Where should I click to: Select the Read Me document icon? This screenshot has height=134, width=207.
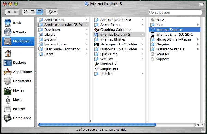[152, 54]
